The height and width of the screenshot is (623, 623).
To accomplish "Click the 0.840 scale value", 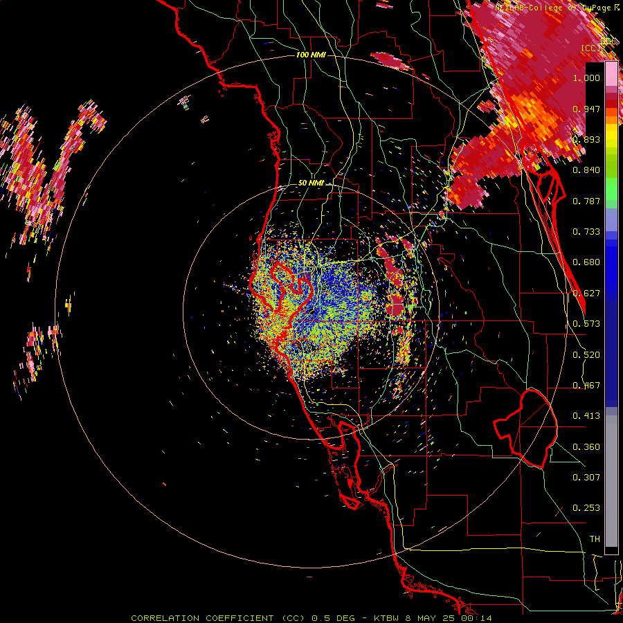I will click(586, 170).
